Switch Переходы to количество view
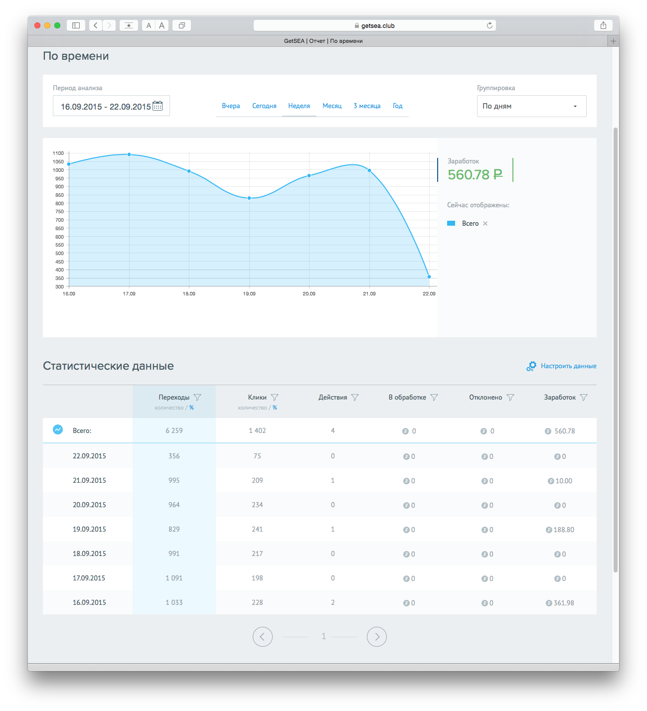This screenshot has height=711, width=647. pos(169,408)
